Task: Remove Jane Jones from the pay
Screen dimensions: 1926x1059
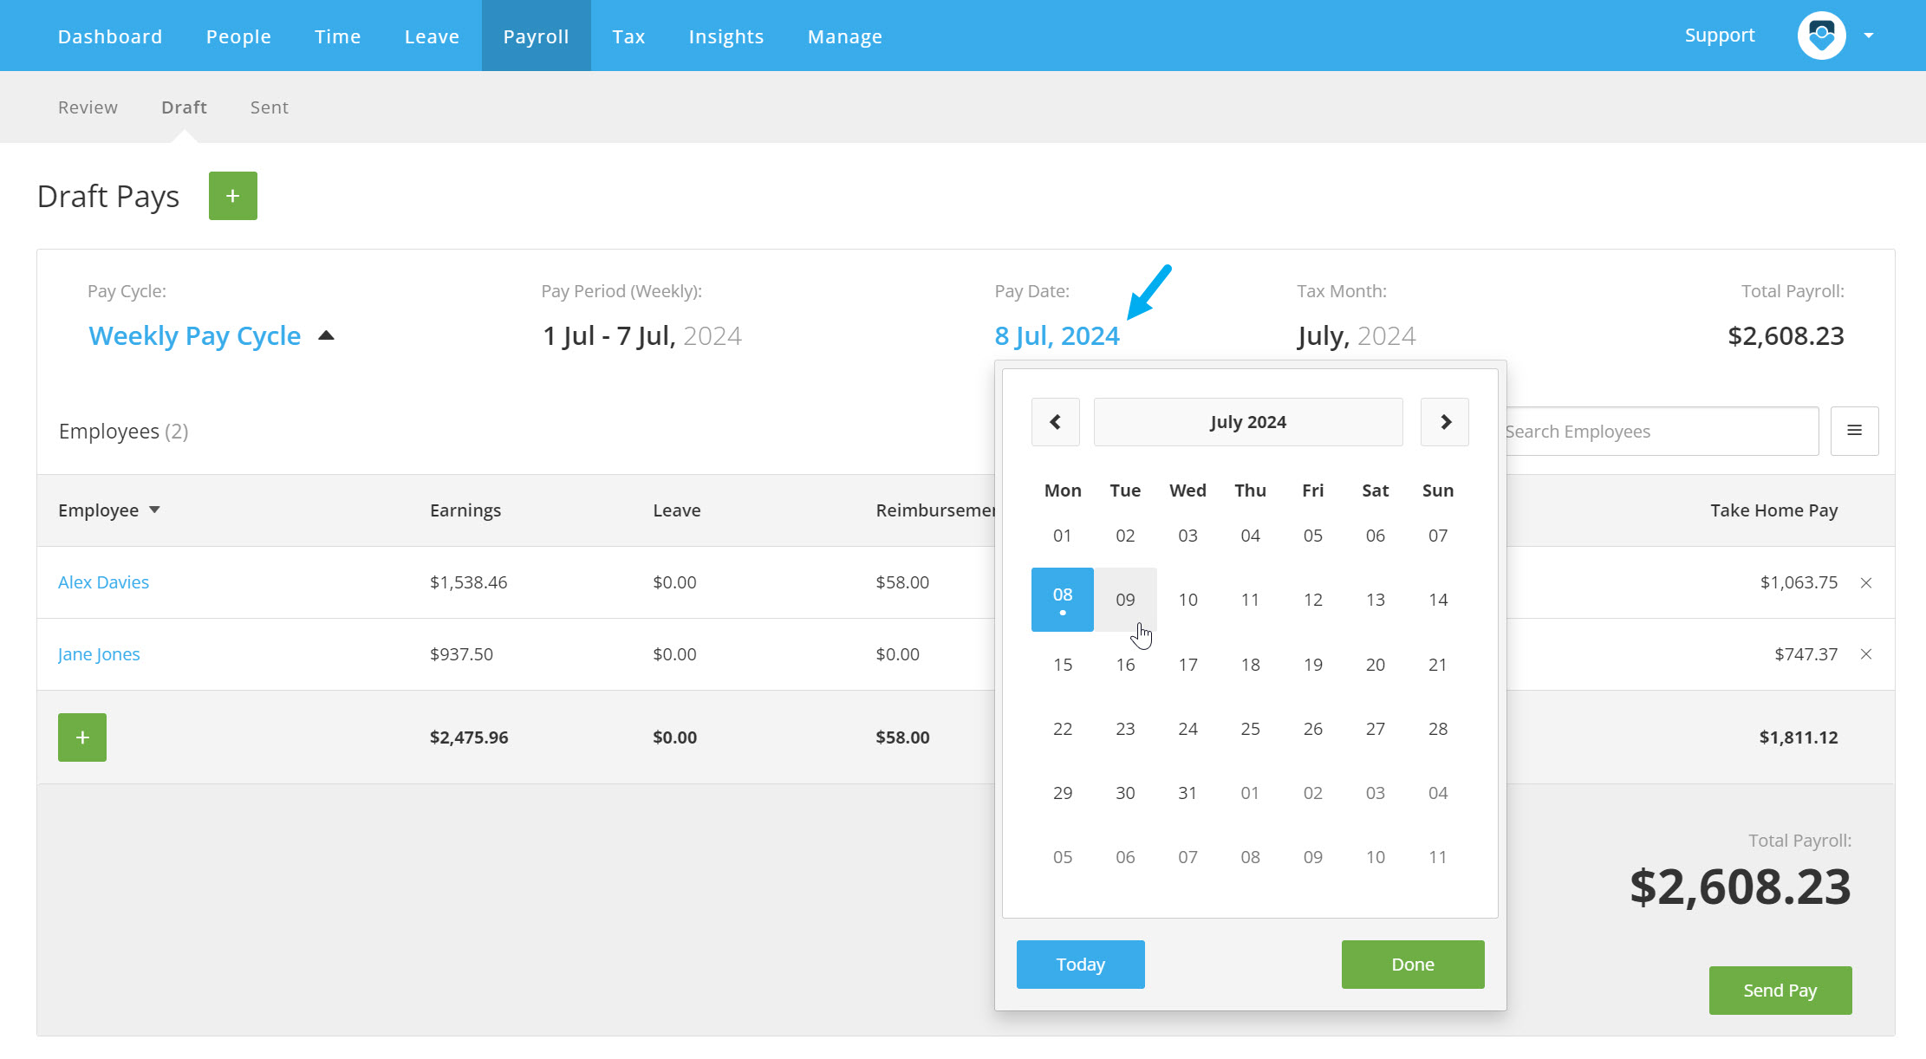Action: (x=1866, y=654)
